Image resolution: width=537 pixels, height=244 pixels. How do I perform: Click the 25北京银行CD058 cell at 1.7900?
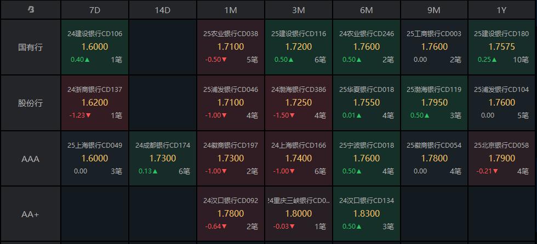(x=501, y=159)
